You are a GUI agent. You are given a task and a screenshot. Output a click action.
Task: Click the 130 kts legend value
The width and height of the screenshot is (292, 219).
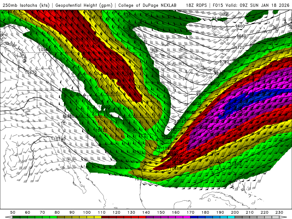tap(131, 212)
